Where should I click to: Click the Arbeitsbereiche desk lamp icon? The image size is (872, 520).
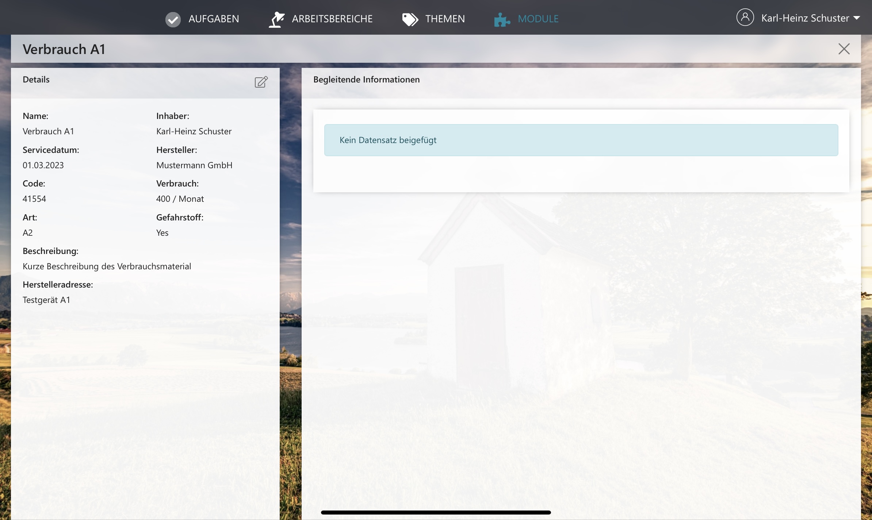(x=276, y=19)
